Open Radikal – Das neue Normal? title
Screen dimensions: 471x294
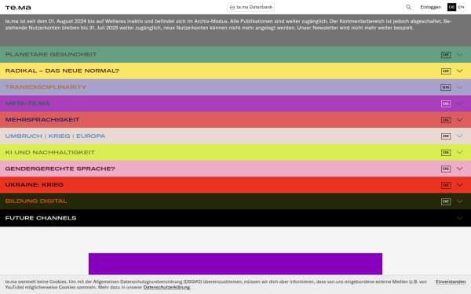point(62,71)
